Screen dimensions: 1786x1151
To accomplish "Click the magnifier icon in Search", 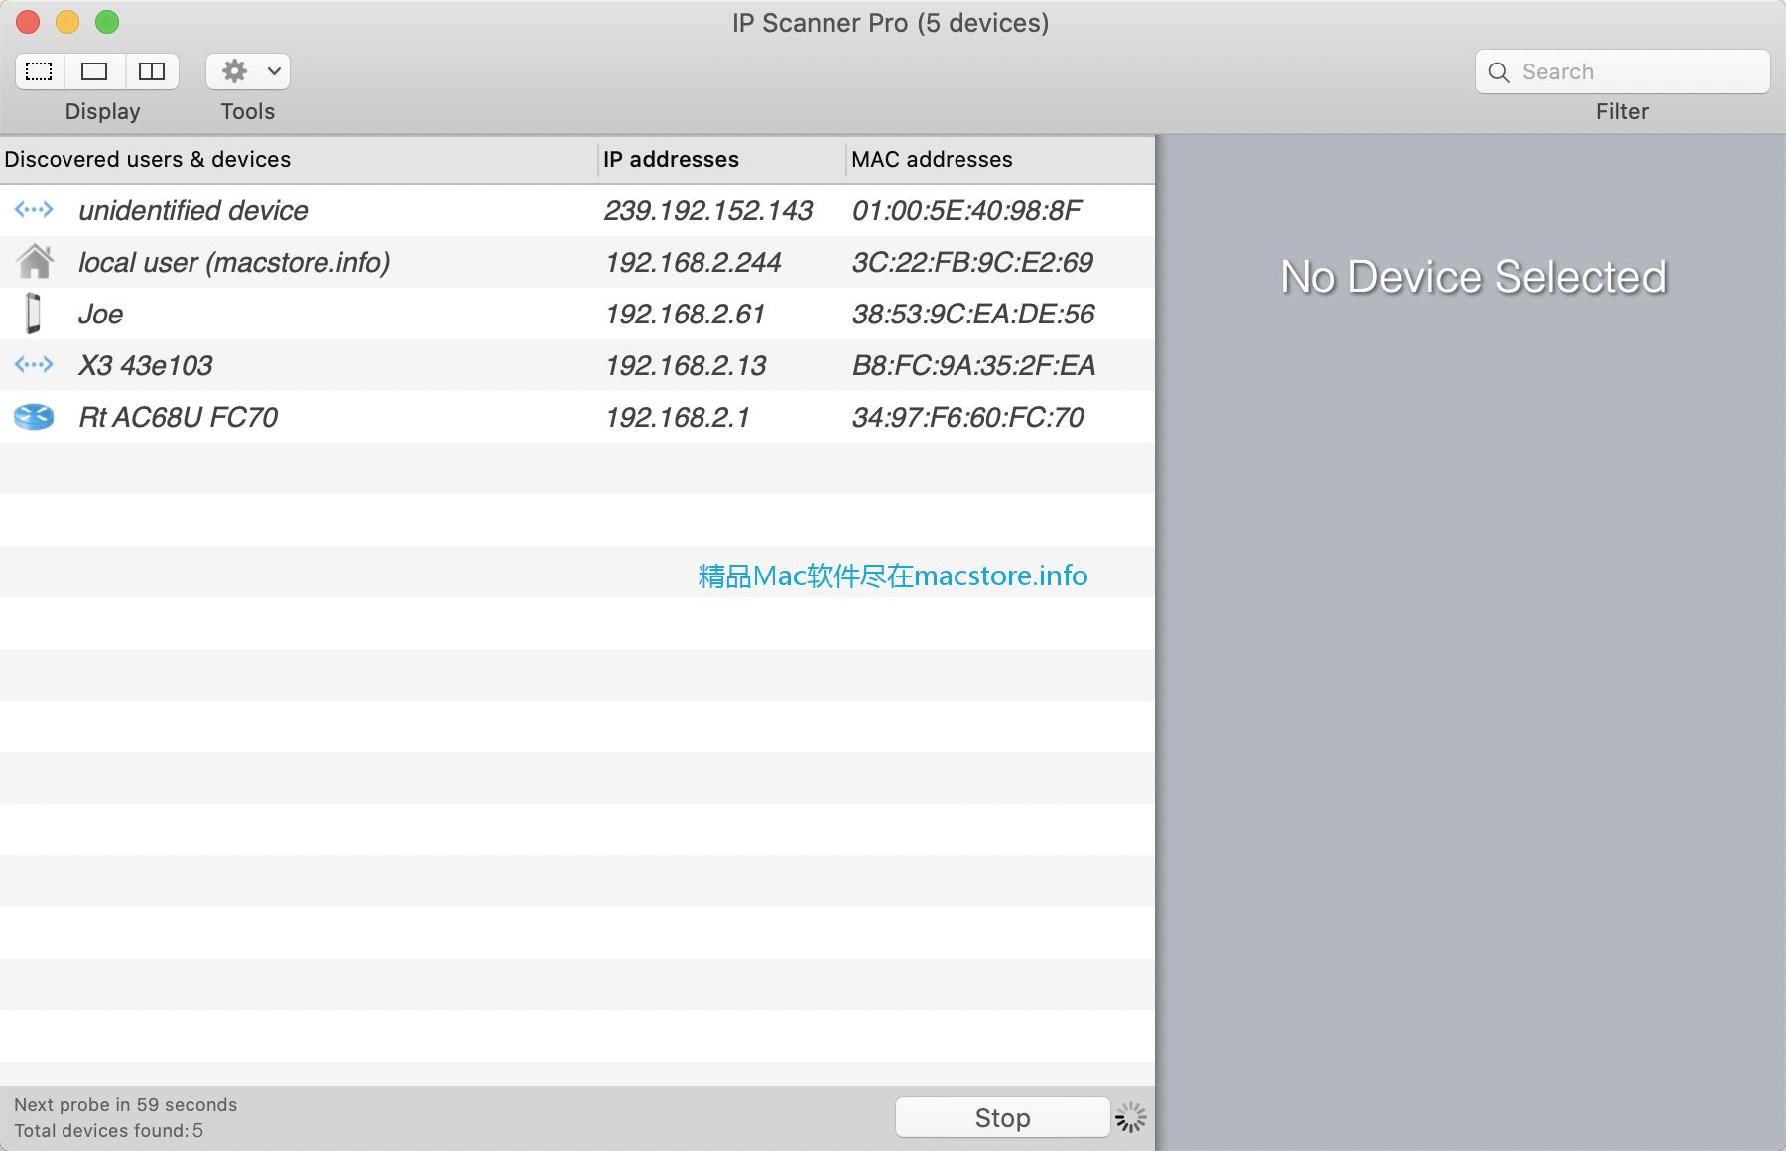I will [x=1499, y=72].
